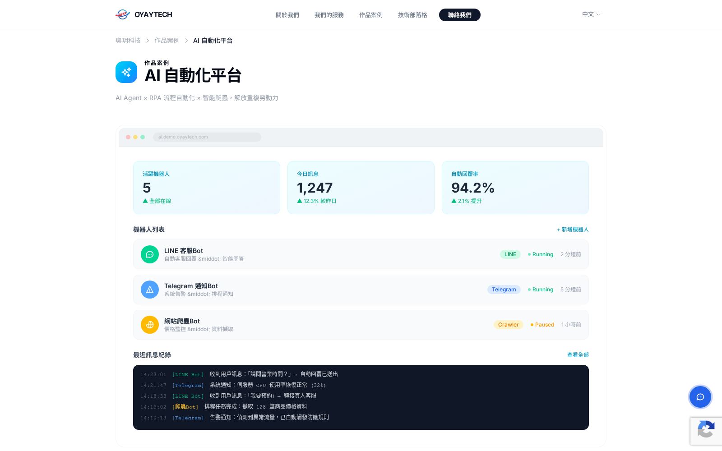
Task: Click the OYAYTECH logo icon
Action: [x=123, y=14]
